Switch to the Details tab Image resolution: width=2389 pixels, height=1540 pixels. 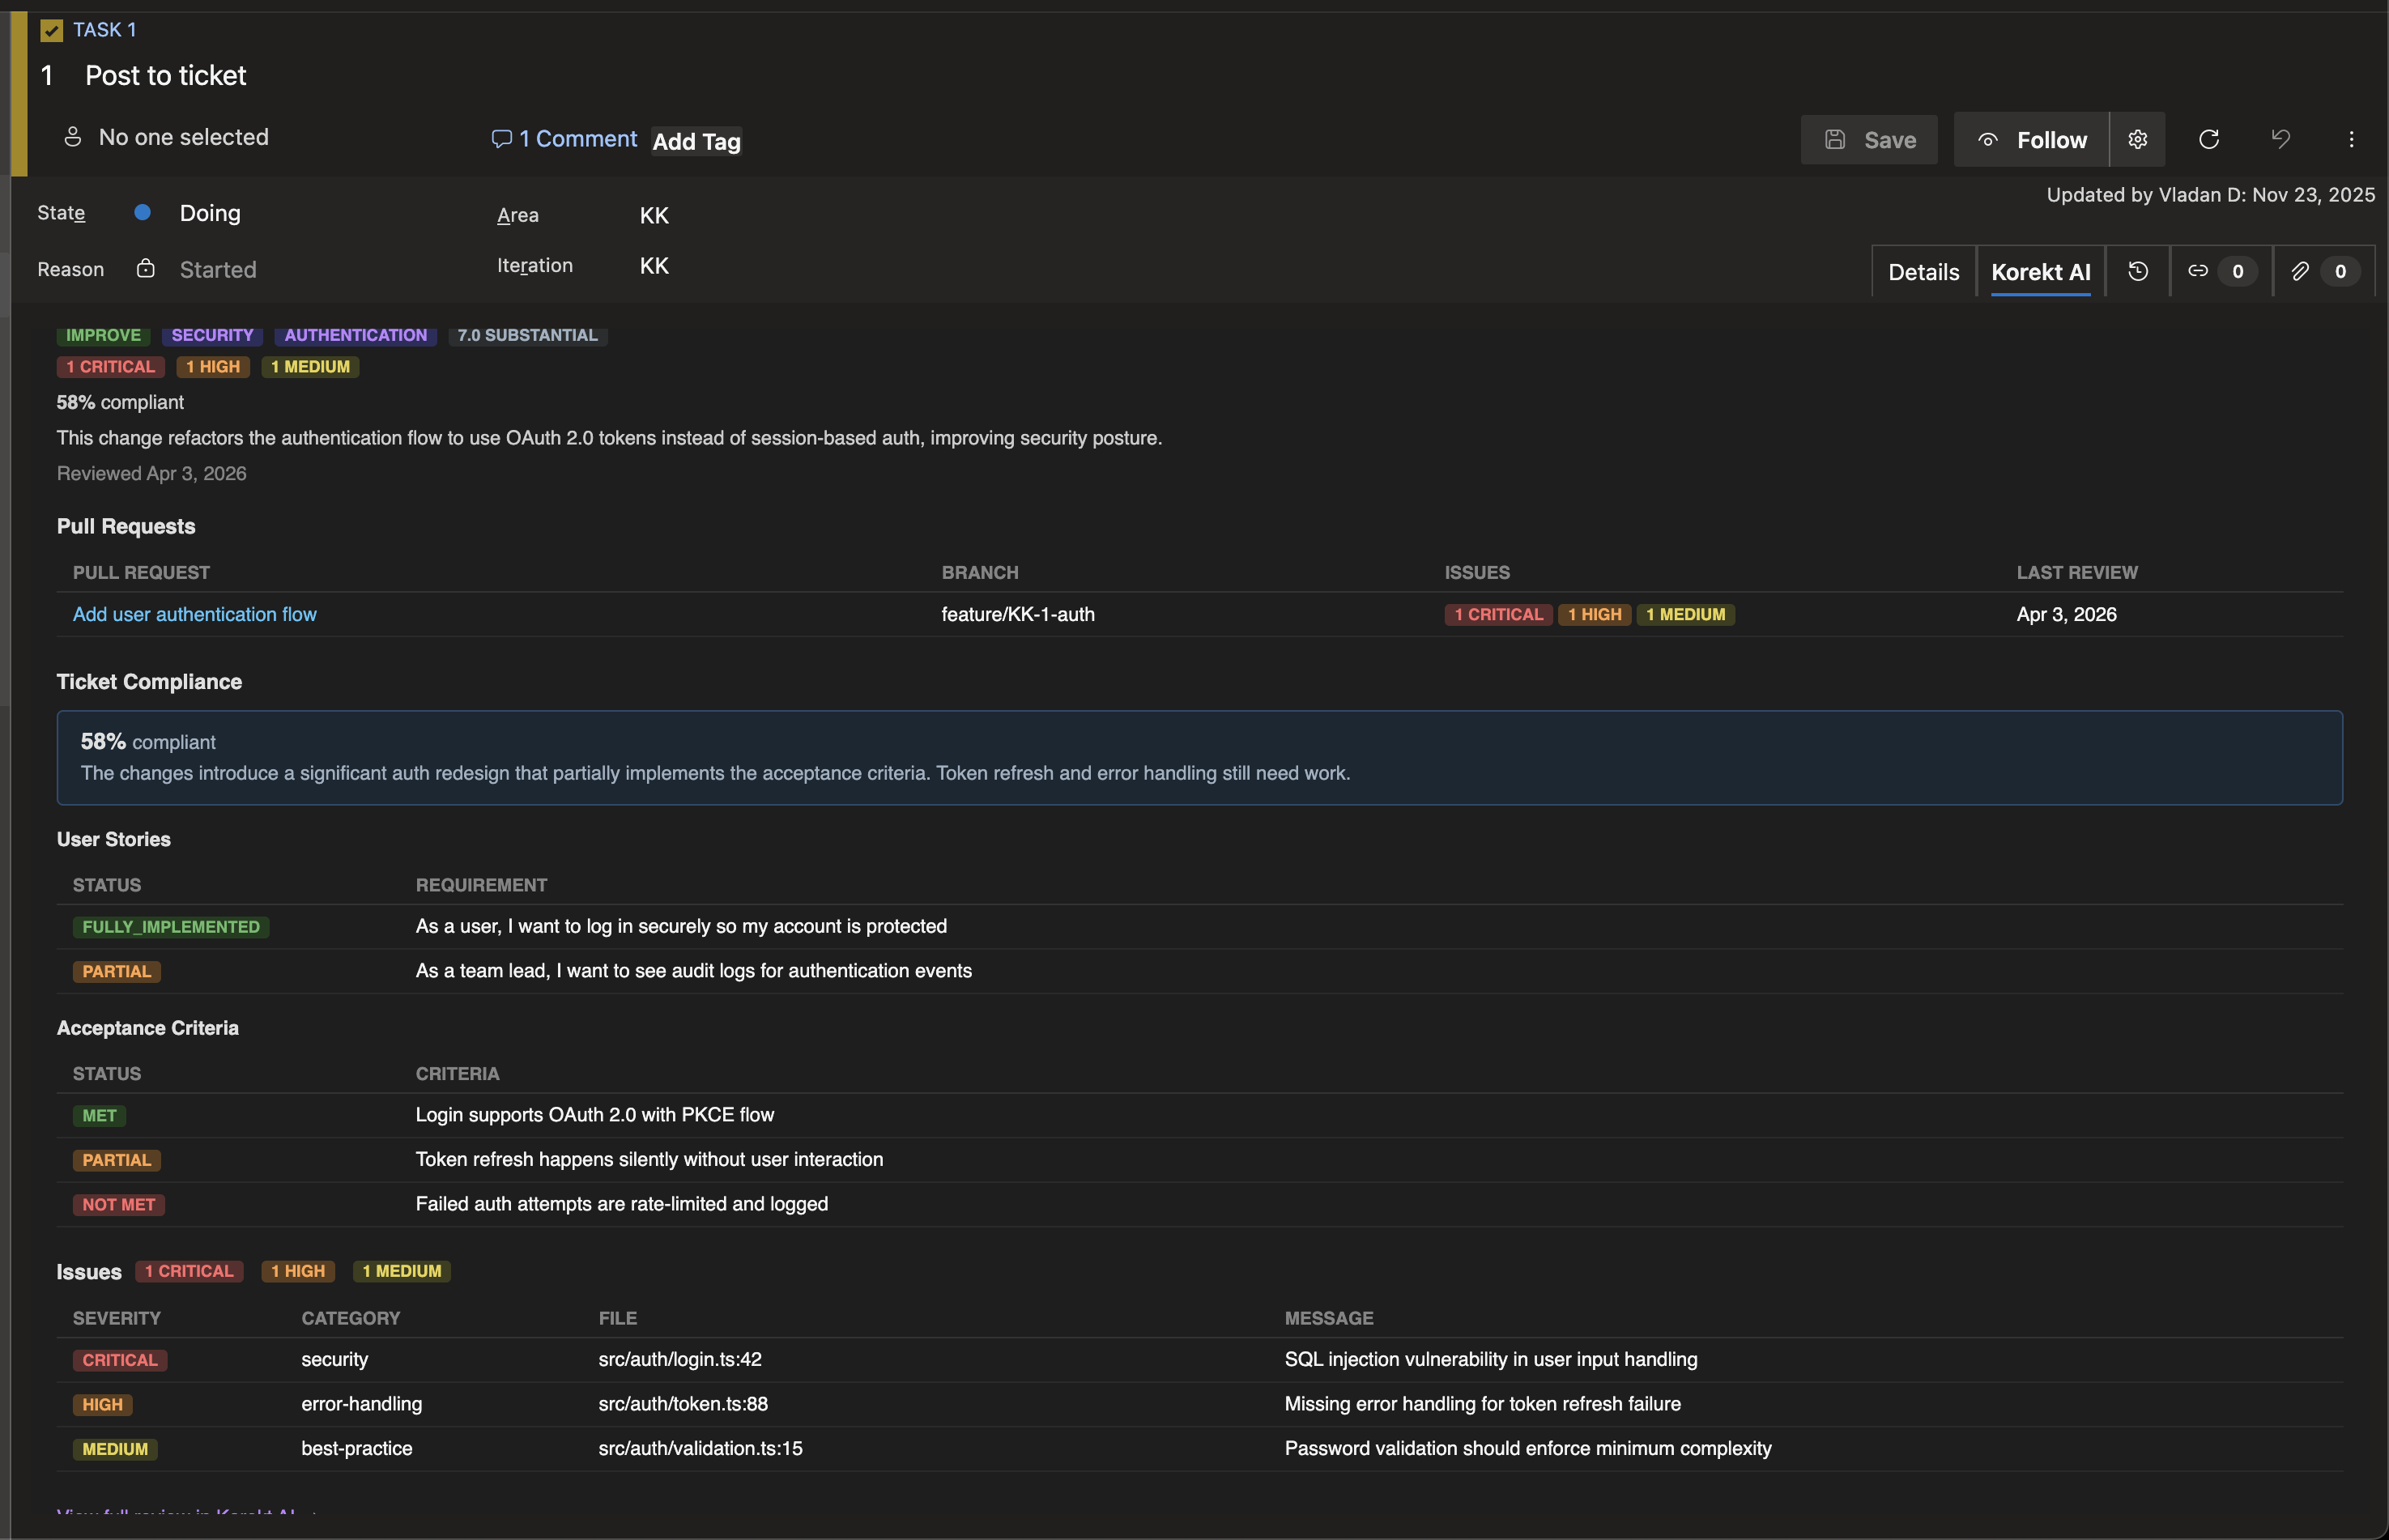coord(1922,271)
